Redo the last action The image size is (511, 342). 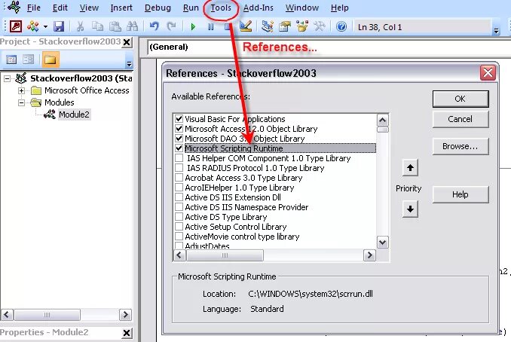click(x=171, y=26)
